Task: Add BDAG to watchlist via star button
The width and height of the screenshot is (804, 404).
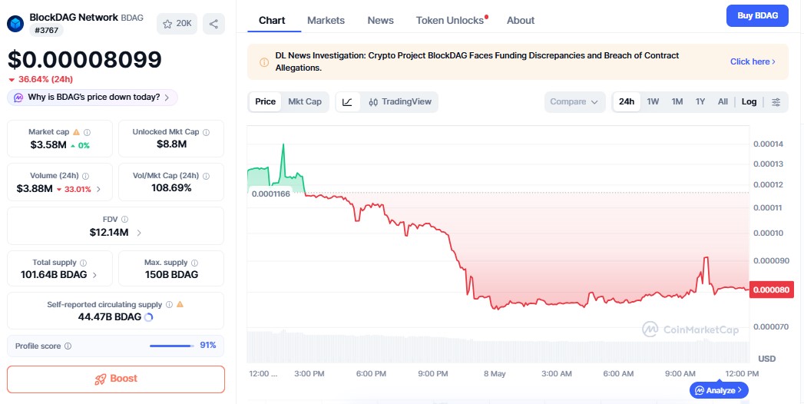Action: coord(177,24)
